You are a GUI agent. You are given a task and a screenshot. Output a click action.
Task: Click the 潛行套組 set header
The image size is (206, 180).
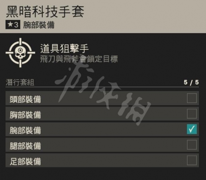(20, 83)
